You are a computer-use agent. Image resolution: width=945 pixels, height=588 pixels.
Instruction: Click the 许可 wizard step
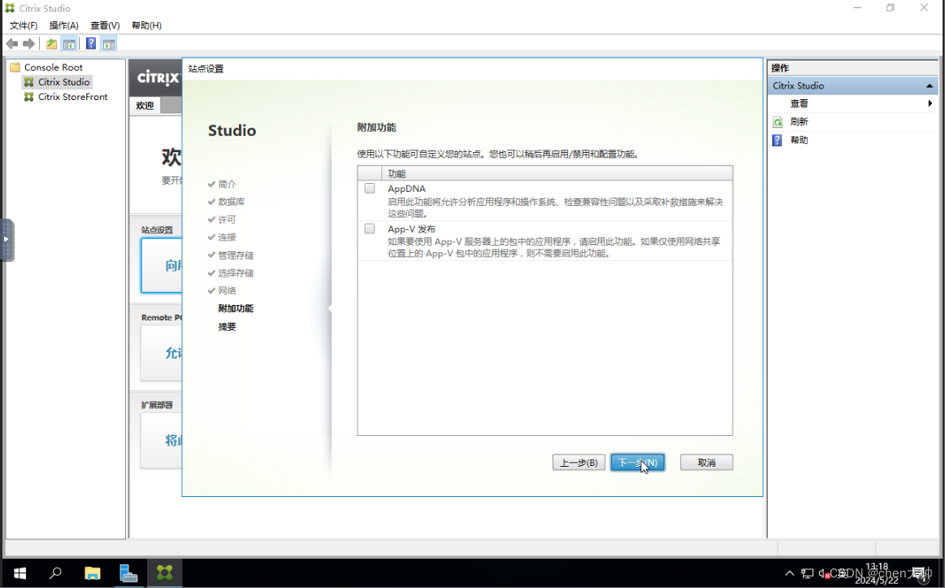point(228,220)
